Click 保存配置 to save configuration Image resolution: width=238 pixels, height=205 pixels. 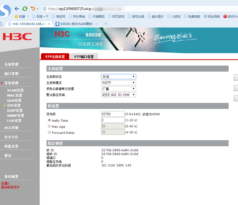click(x=11, y=177)
